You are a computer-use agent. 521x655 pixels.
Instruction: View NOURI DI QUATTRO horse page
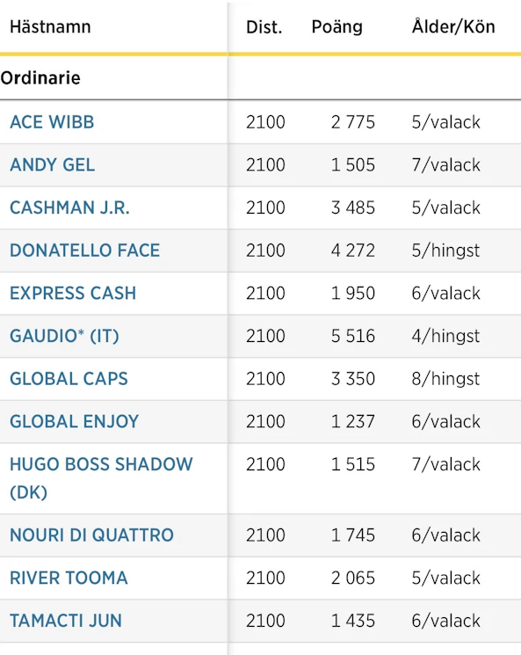coord(91,535)
